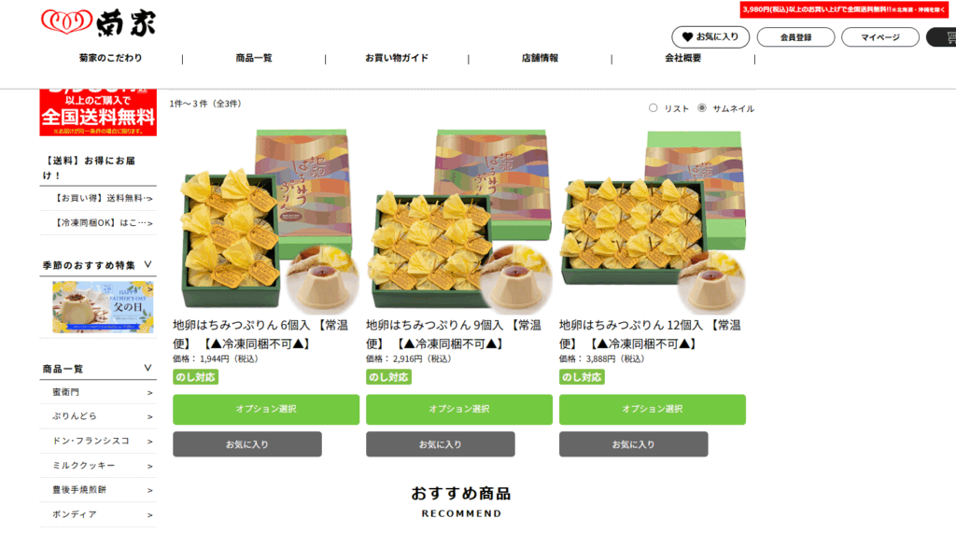
Task: Open 【冷凍同梱OK】 sidebar link
Action: point(103,222)
